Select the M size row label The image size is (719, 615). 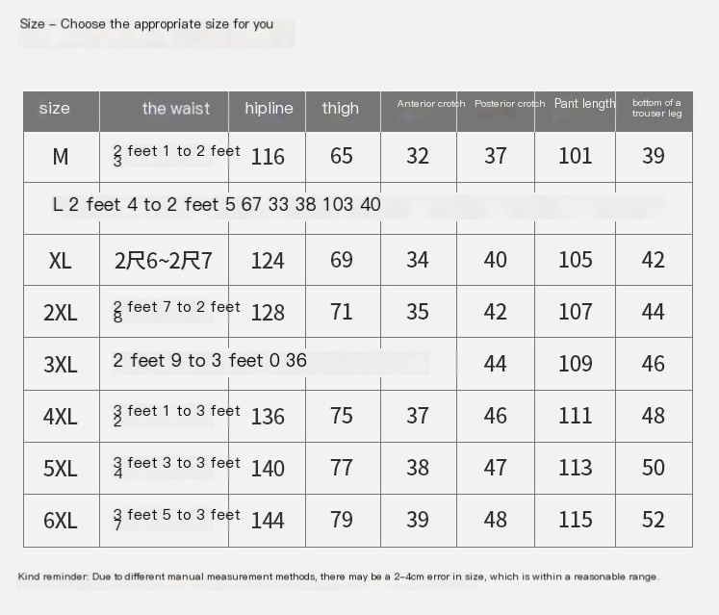[x=61, y=157]
